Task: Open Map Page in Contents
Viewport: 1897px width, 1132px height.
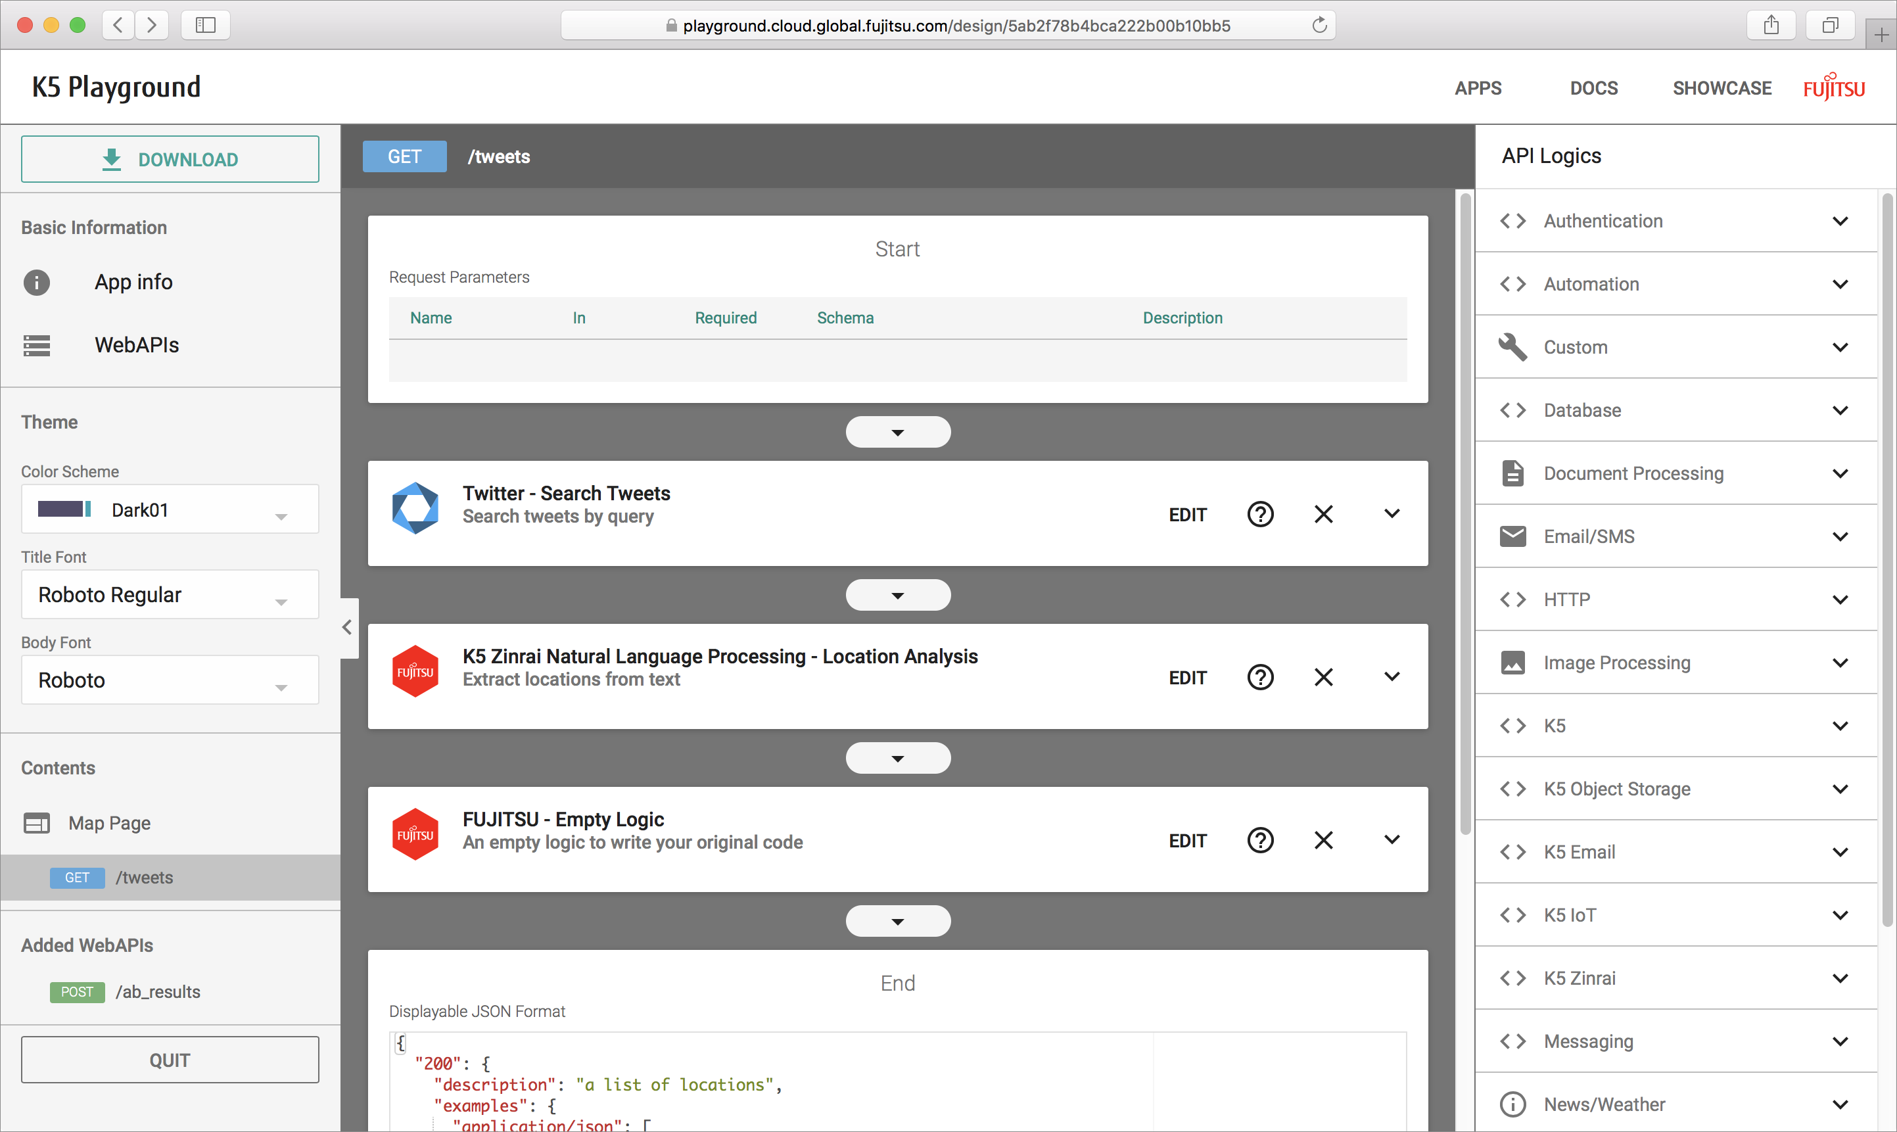Action: coord(109,823)
